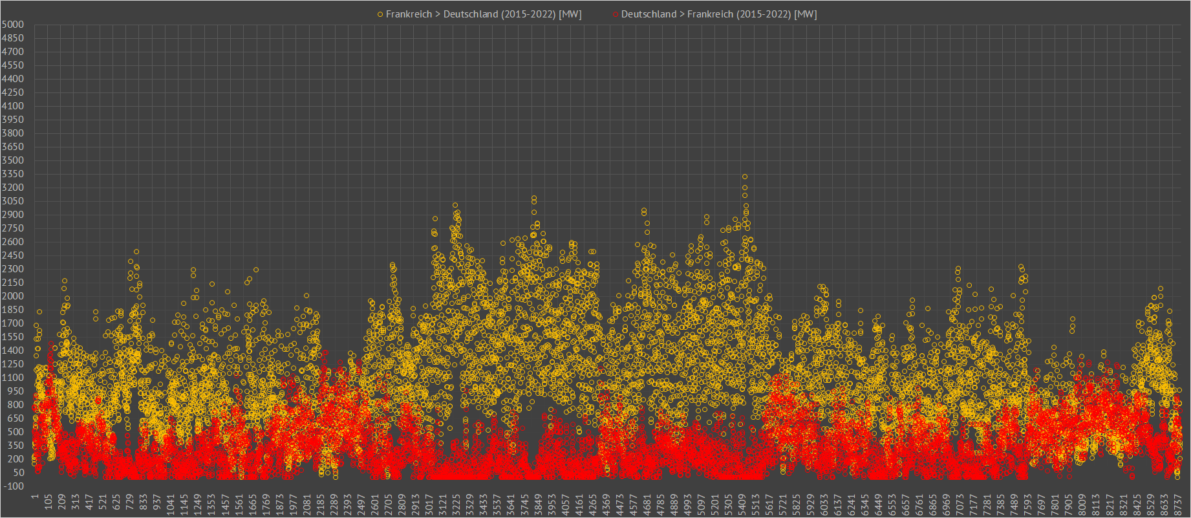Image resolution: width=1191 pixels, height=518 pixels.
Task: Click the highest yellow data point in the chart
Action: [x=745, y=177]
